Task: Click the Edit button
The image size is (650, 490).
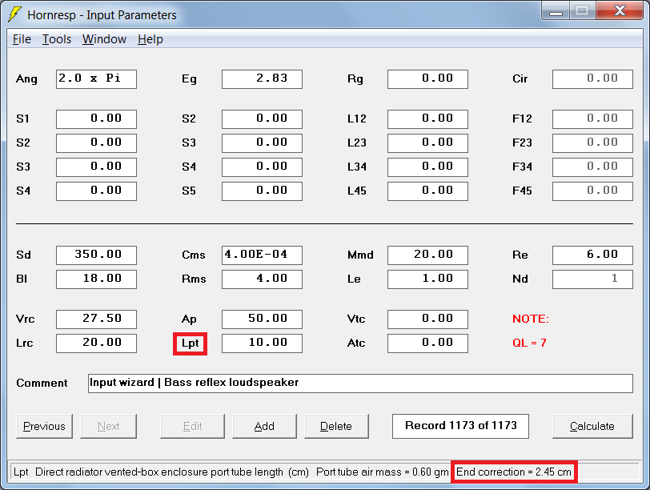Action: point(192,426)
